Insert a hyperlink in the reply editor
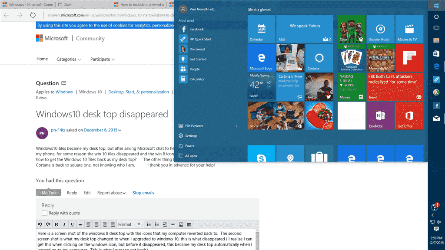The width and height of the screenshot is (445, 250). [173, 224]
